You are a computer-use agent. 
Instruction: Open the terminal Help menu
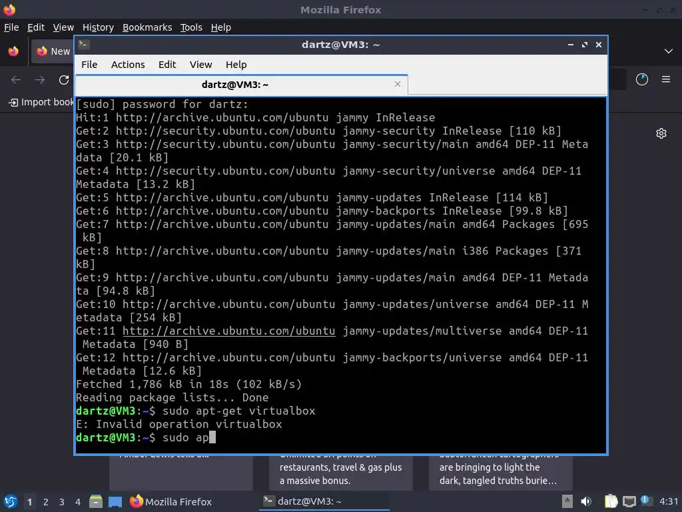point(236,65)
